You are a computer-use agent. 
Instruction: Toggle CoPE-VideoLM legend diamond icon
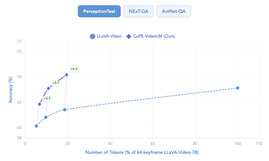[129, 36]
